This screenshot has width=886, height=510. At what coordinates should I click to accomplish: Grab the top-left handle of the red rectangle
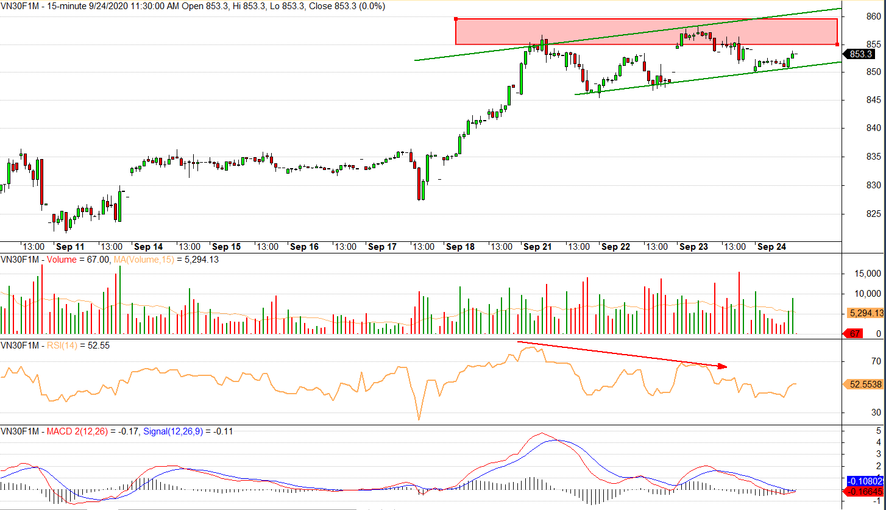pyautogui.click(x=456, y=18)
